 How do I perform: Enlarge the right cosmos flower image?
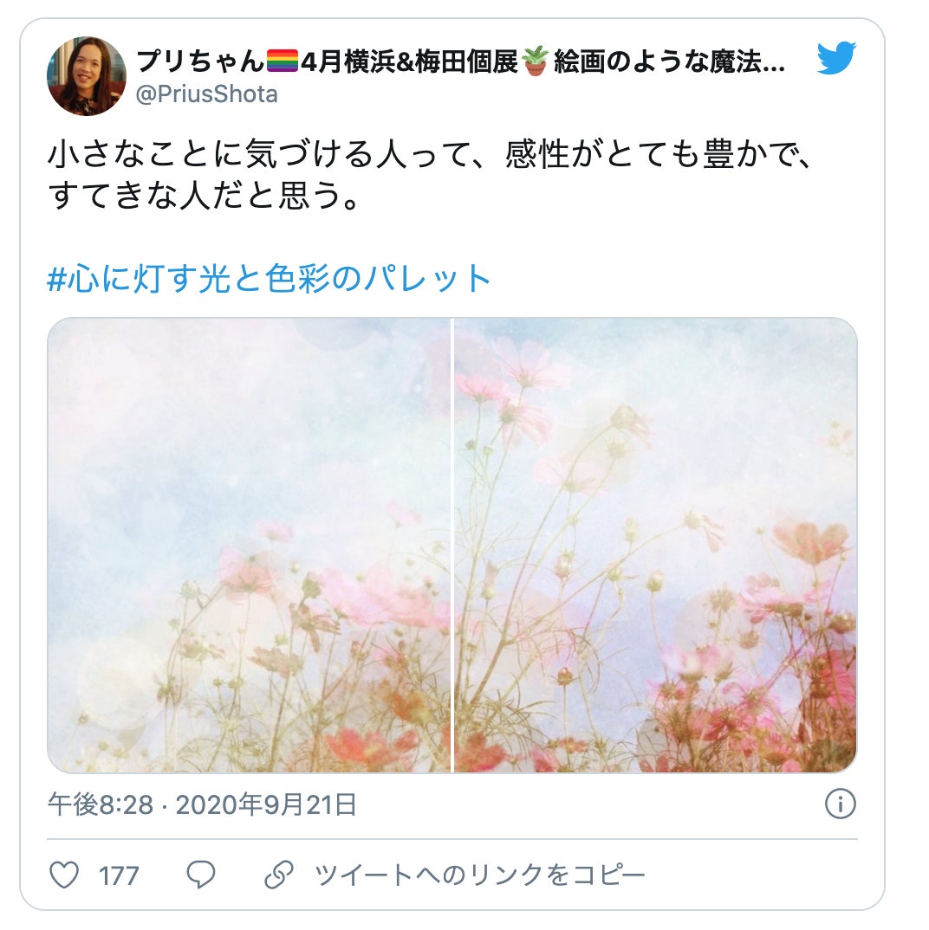(655, 545)
